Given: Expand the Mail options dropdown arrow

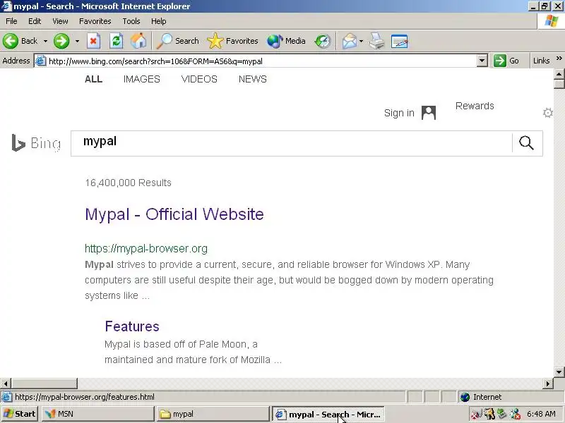Looking at the screenshot, I should 361,41.
